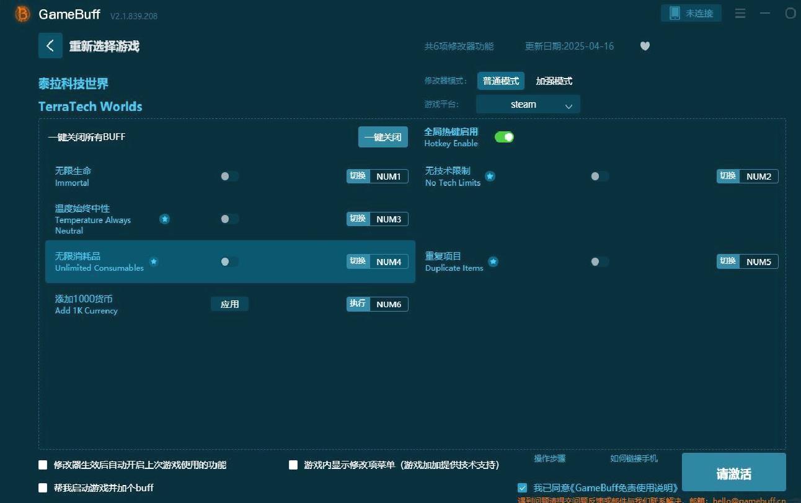Go back using the arrow button

coord(50,46)
